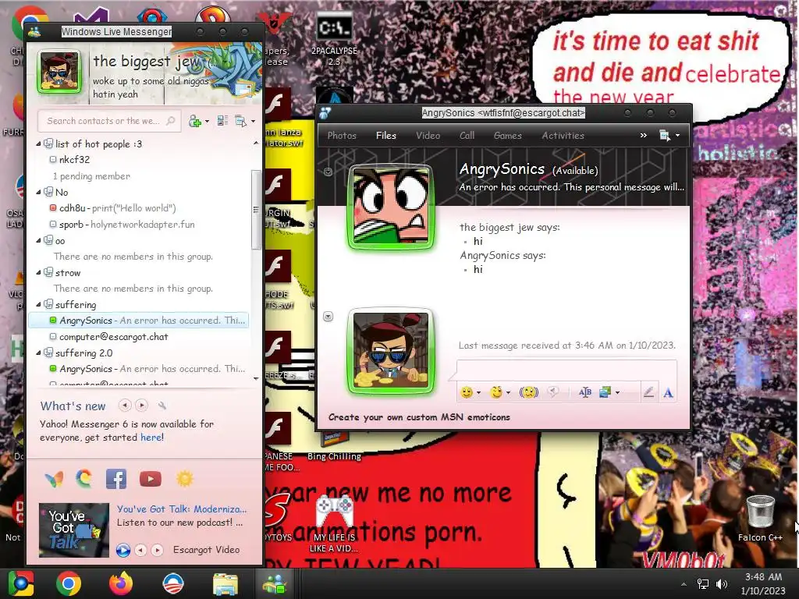Click the text style AB icon
Screen dimensions: 799x599
(x=585, y=392)
